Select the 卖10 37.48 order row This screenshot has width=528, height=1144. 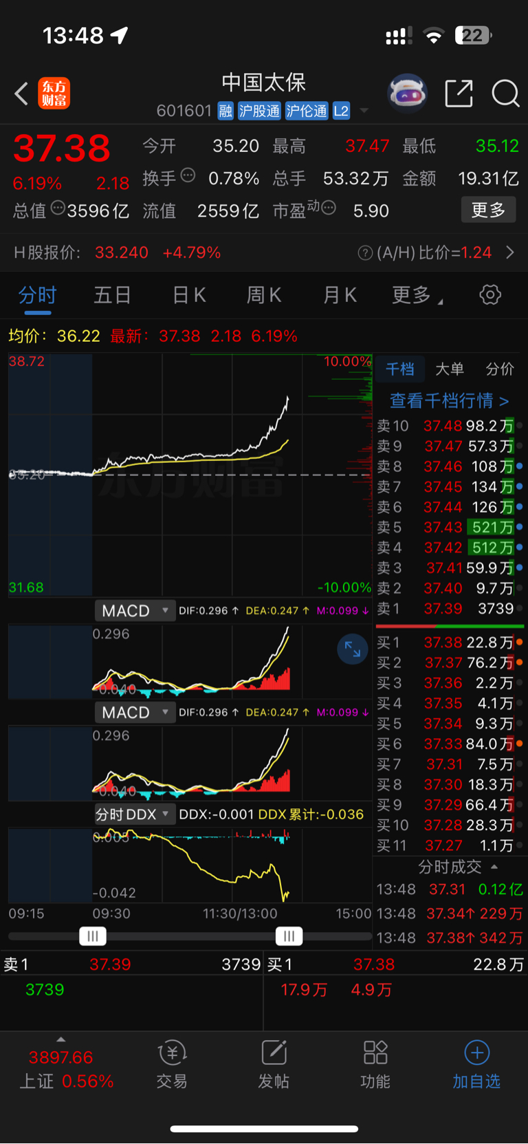click(450, 426)
